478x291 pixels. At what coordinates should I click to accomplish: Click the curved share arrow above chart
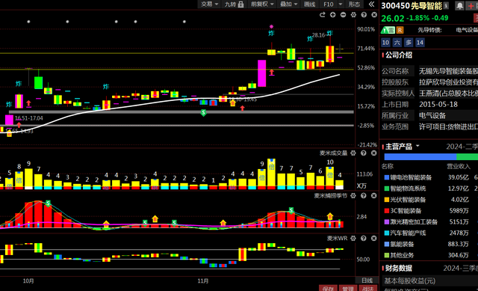click(322, 15)
